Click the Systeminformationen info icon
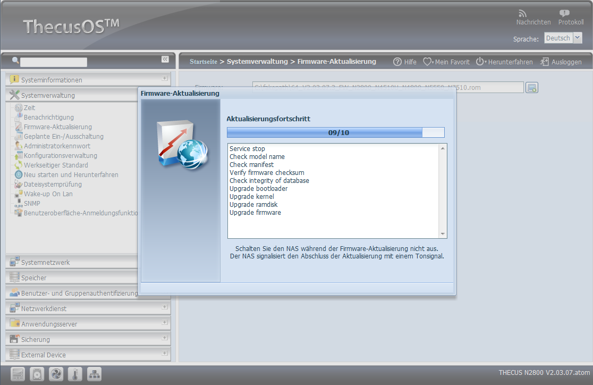This screenshot has width=593, height=385. pos(14,79)
